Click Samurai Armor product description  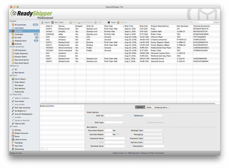[158, 59]
